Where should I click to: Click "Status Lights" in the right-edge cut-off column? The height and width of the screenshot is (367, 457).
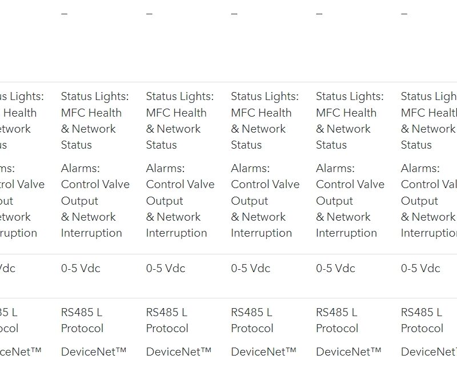(428, 97)
